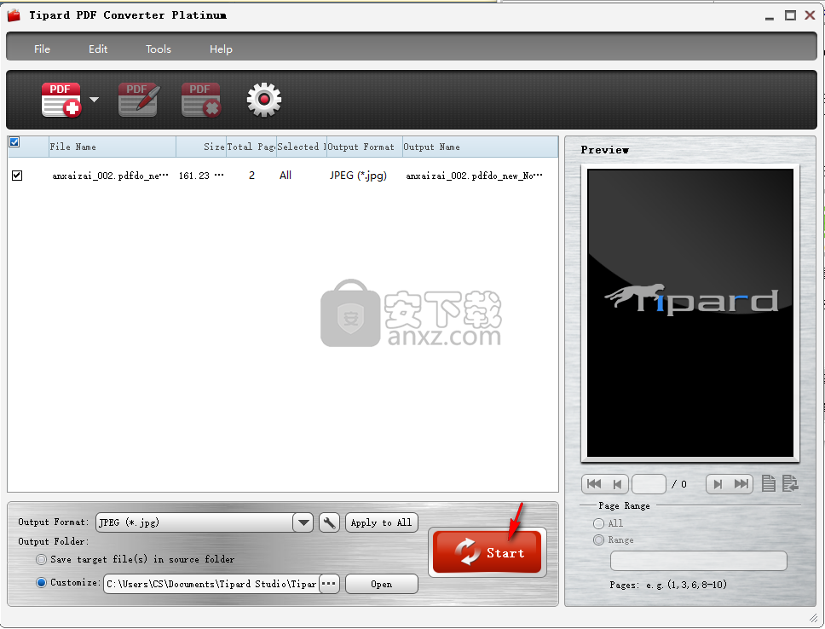This screenshot has width=825, height=629.
Task: Maximize the Tipard PDF Converter window
Action: point(790,15)
